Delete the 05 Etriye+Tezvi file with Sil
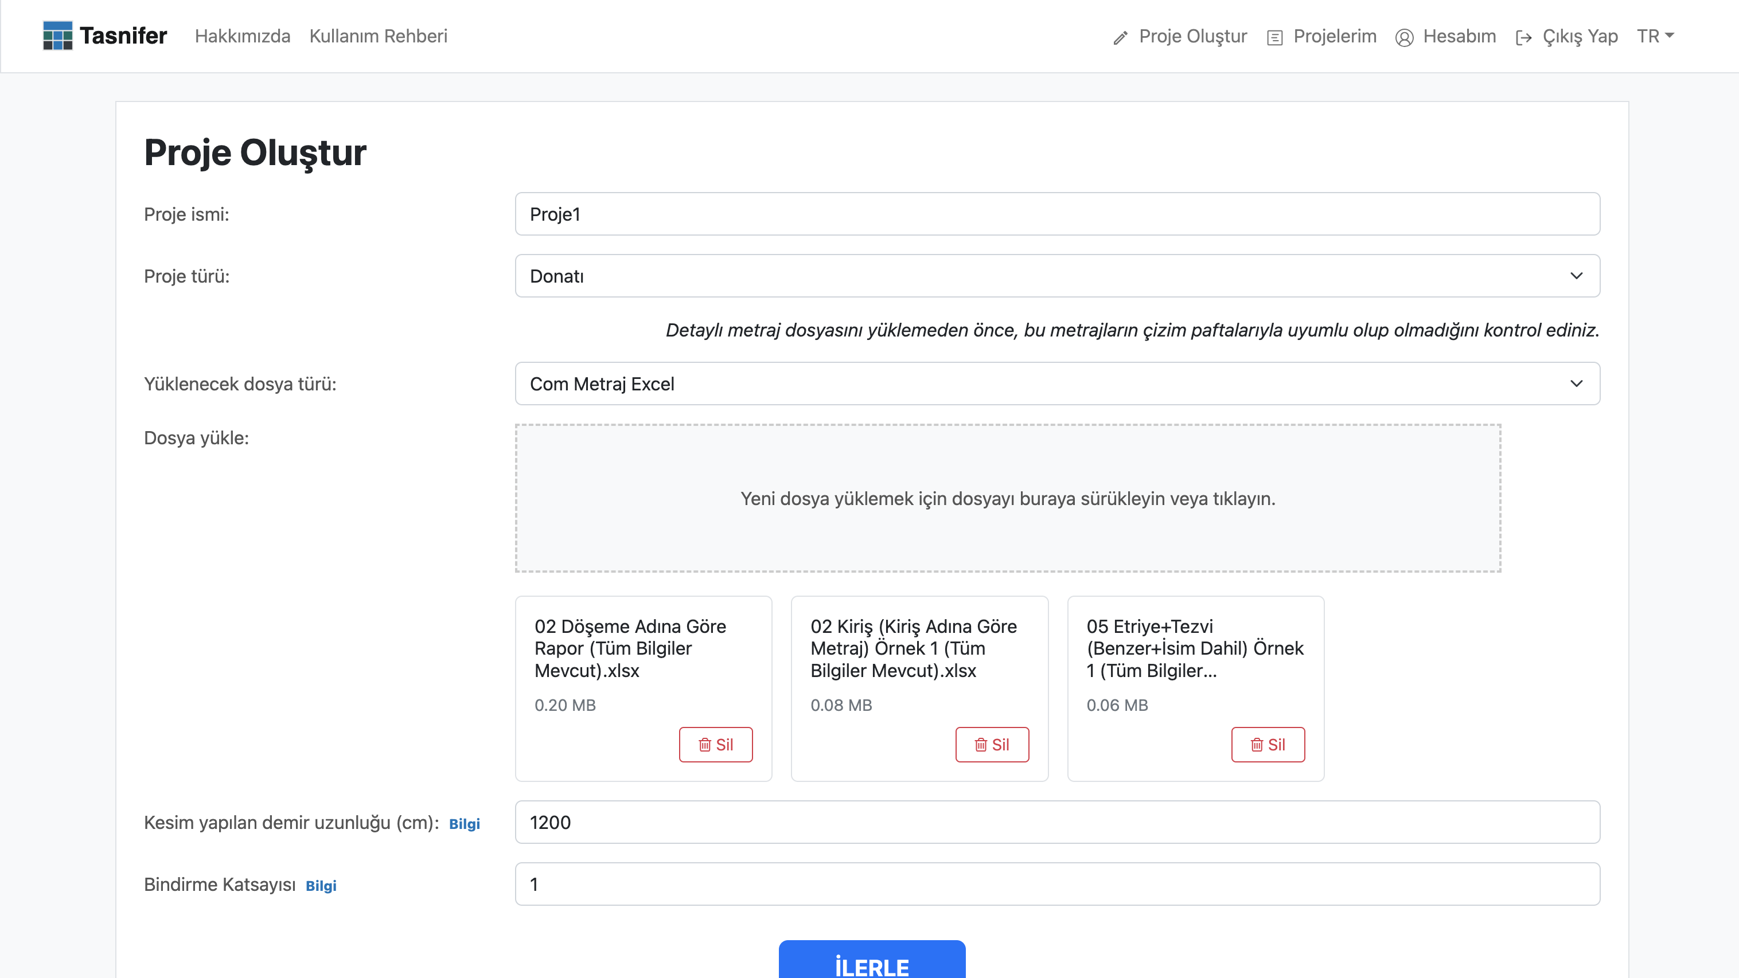 point(1268,745)
